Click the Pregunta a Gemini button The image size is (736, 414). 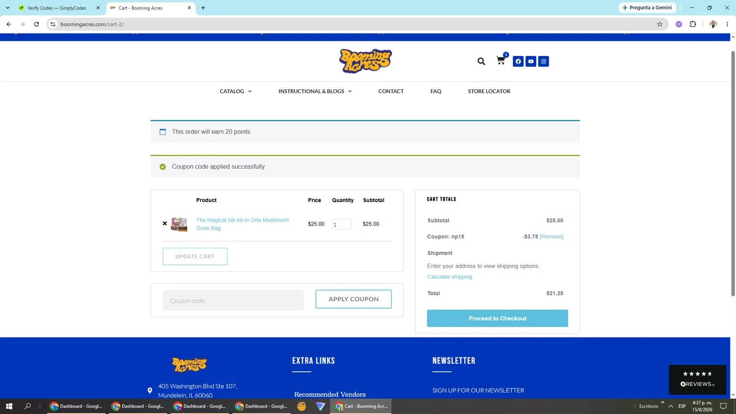click(648, 8)
